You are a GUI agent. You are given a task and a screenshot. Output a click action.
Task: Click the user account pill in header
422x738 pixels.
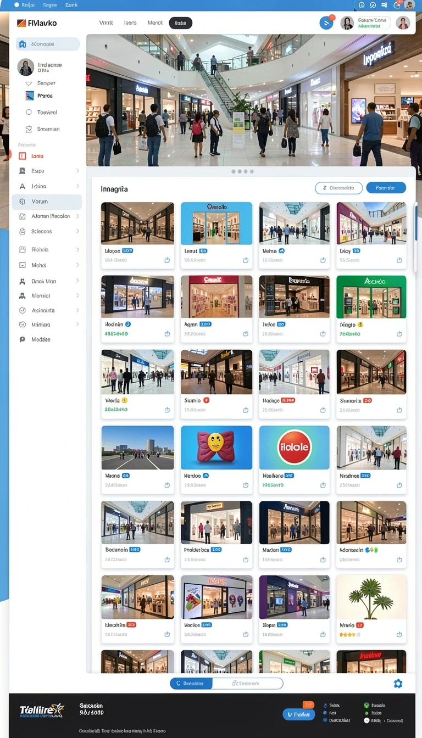point(365,23)
